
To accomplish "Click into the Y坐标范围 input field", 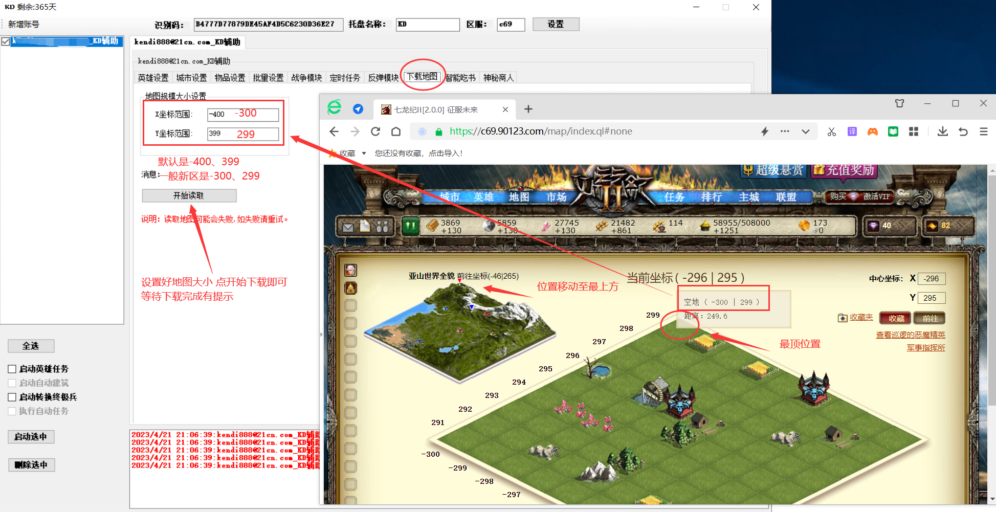I will [243, 134].
